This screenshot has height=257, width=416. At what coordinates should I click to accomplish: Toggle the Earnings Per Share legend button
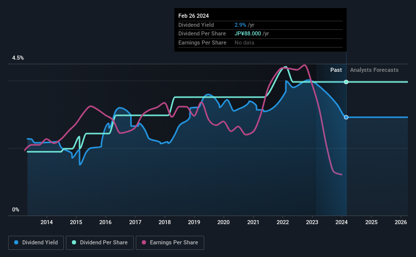pos(170,243)
